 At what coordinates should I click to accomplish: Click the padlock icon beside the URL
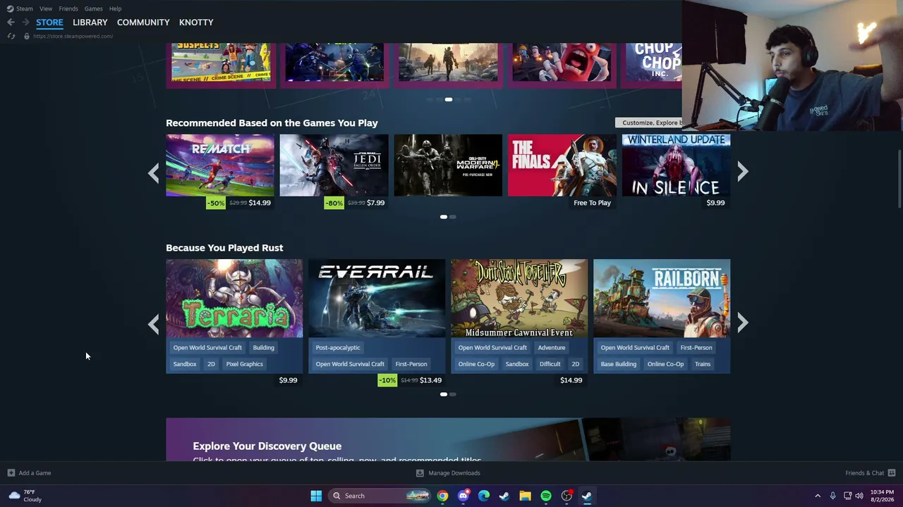27,36
